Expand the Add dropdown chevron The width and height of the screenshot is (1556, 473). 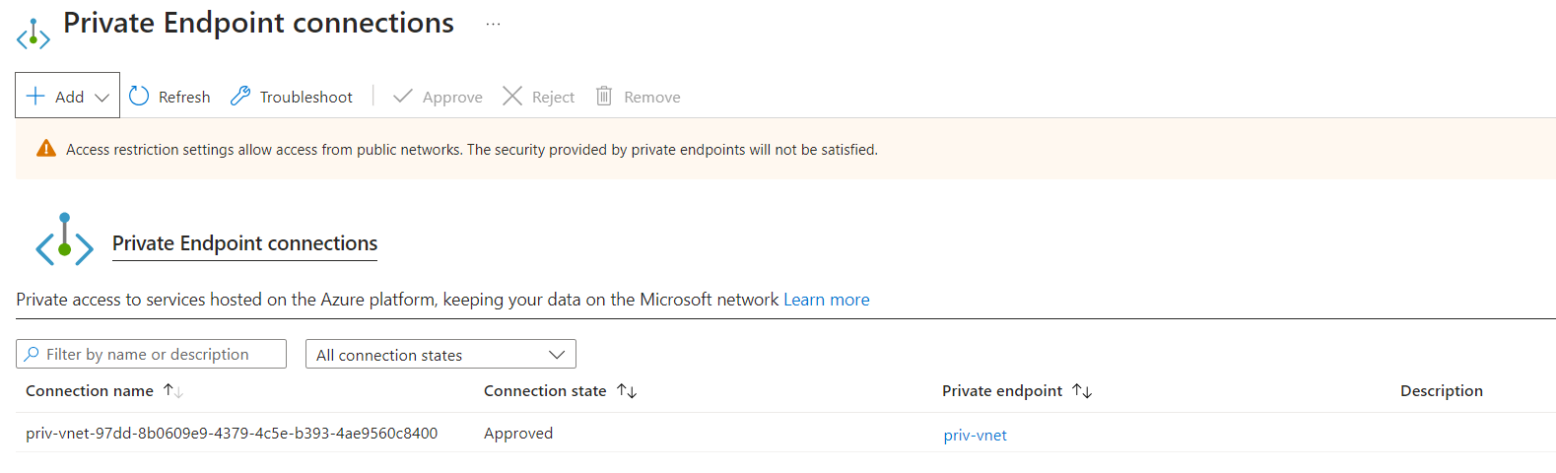[101, 98]
